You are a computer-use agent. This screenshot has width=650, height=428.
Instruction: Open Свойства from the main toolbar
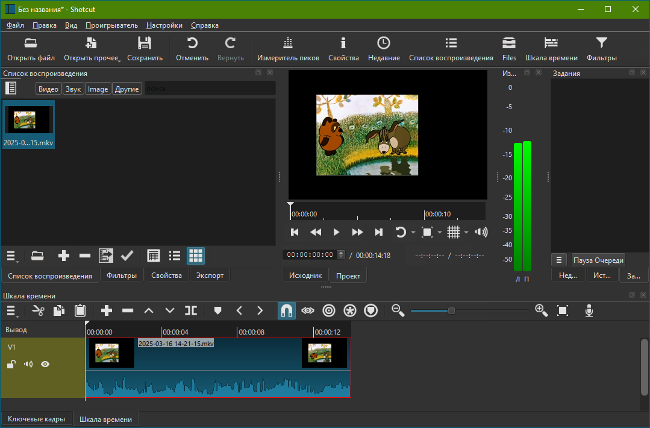[343, 49]
